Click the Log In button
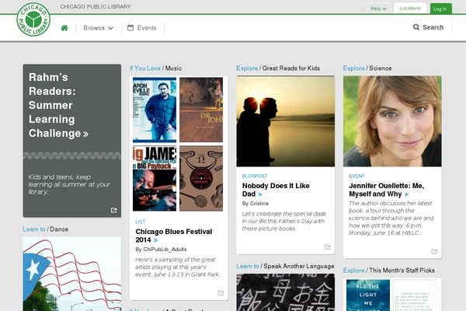Screen dimensions: 466x311 click(440, 9)
